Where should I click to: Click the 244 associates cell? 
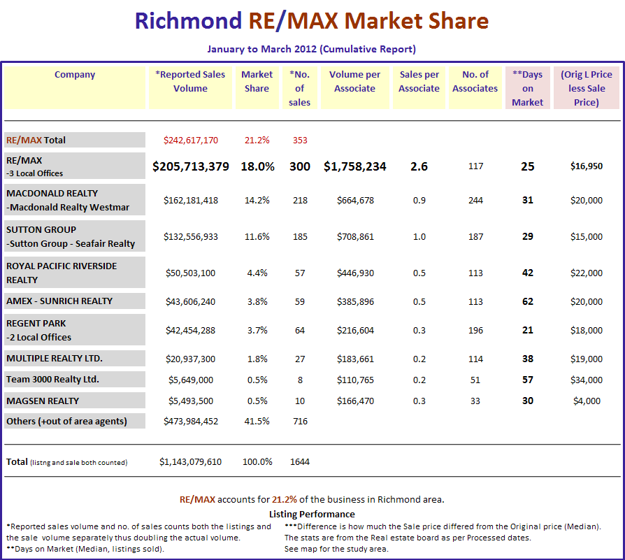coord(475,200)
